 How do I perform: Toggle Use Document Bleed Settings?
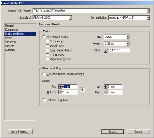point(44,74)
